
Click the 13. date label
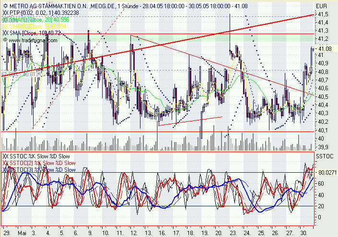[148, 233]
